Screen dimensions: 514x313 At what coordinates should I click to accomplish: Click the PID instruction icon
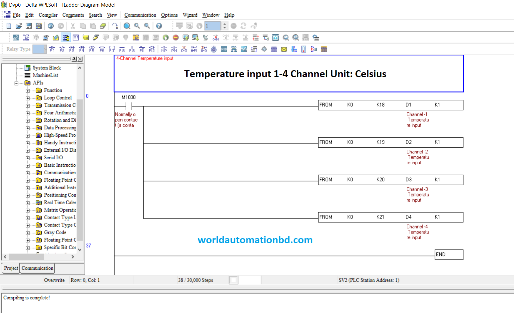pyautogui.click(x=224, y=49)
